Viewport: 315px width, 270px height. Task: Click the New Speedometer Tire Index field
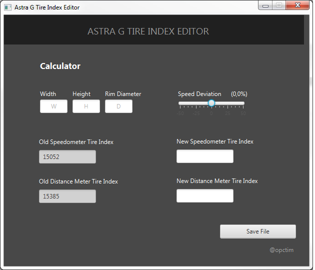click(205, 156)
